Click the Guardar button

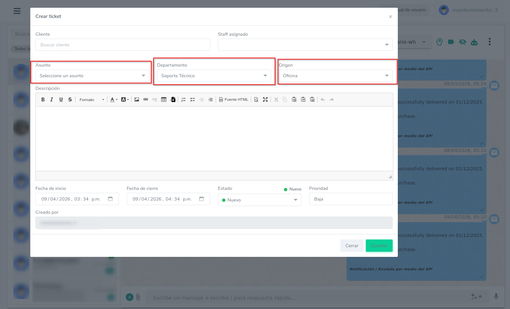tap(379, 246)
